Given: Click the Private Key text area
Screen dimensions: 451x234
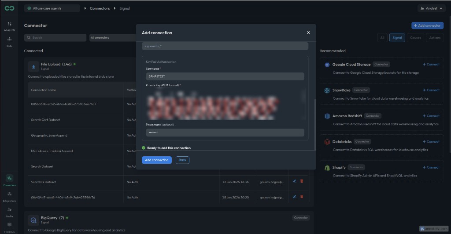Looking at the screenshot, I should point(225,104).
